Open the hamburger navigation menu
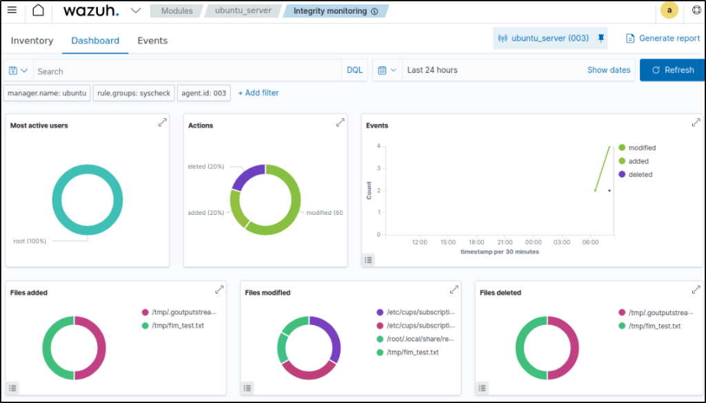Image resolution: width=706 pixels, height=403 pixels. point(12,10)
